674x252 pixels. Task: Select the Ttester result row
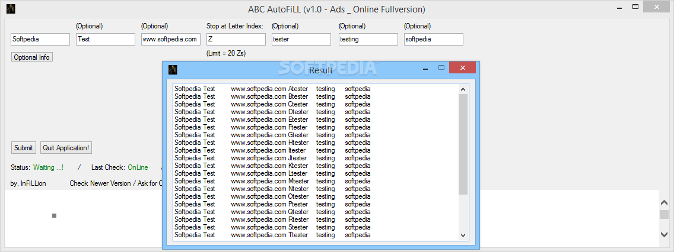coord(272,235)
